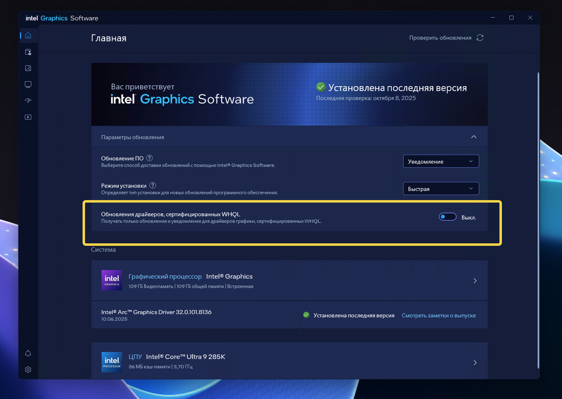The width and height of the screenshot is (562, 399).
Task: Click the Intel Arc Graphics Driver 32.0.101.8136 text
Action: (x=156, y=312)
